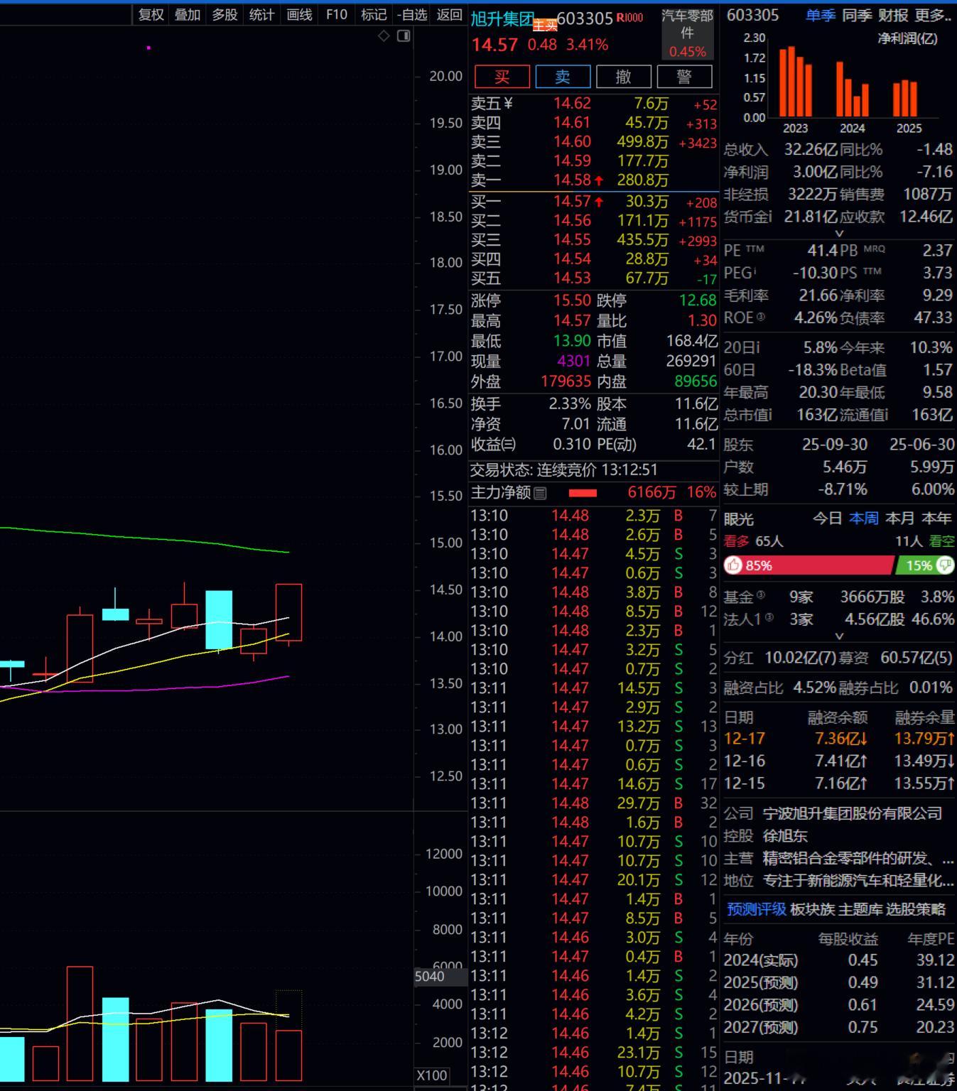Click the 2026(预测) earnings forecast row
The width and height of the screenshot is (957, 1091).
(839, 1005)
